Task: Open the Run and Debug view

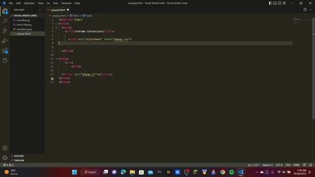Action: [x=5, y=40]
